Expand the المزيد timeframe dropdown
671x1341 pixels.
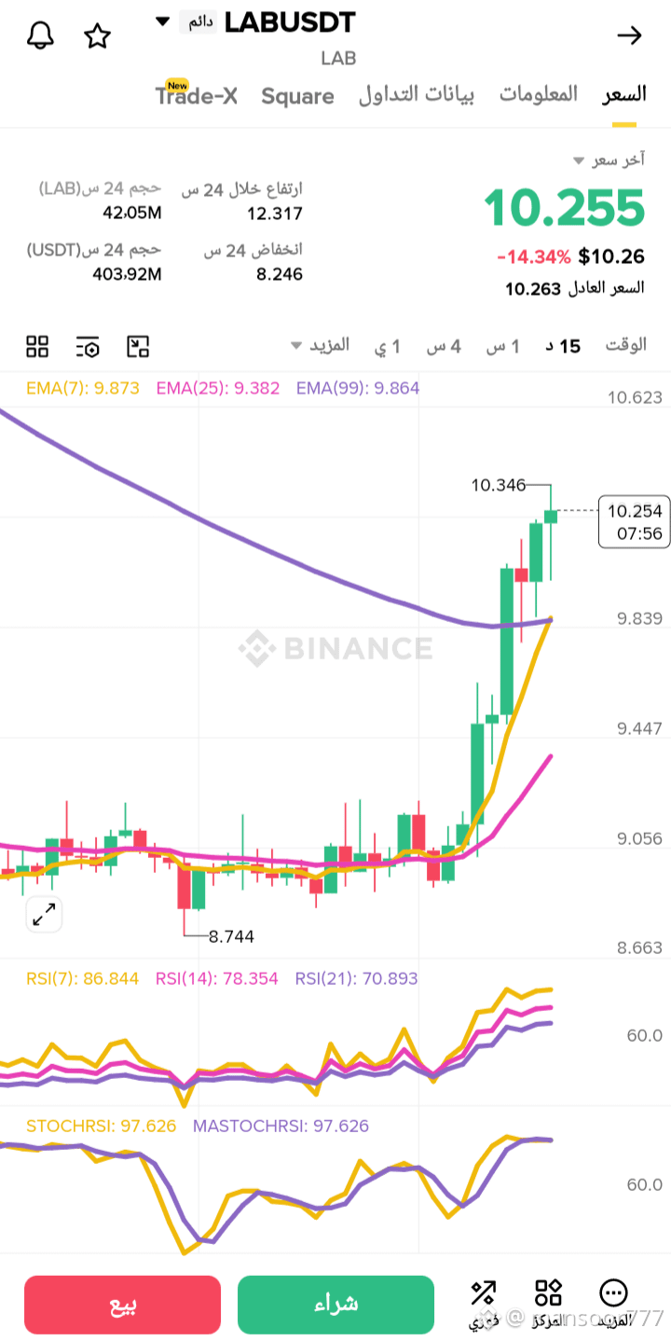[x=320, y=345]
